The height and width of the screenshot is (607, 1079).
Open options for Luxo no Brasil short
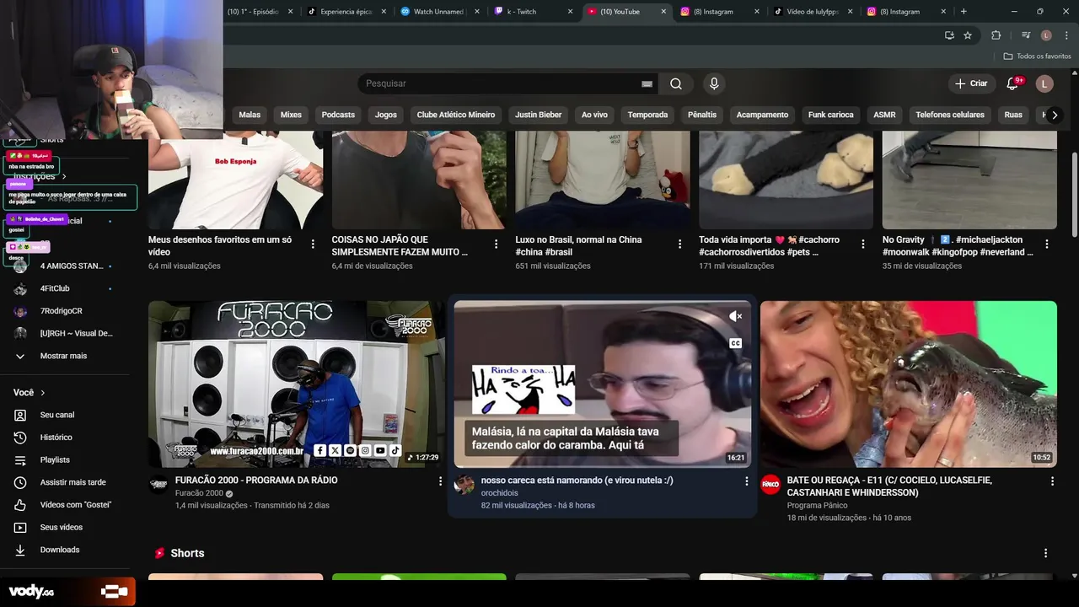[x=679, y=244]
